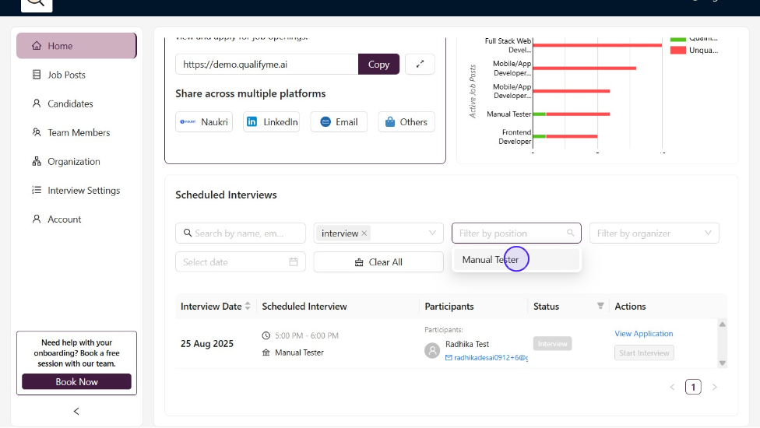Click calendar icon in Select date field

(294, 262)
